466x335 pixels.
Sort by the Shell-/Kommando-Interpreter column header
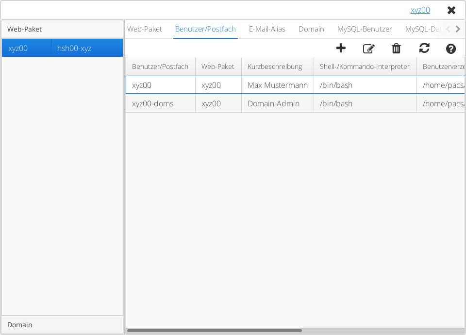pos(365,67)
